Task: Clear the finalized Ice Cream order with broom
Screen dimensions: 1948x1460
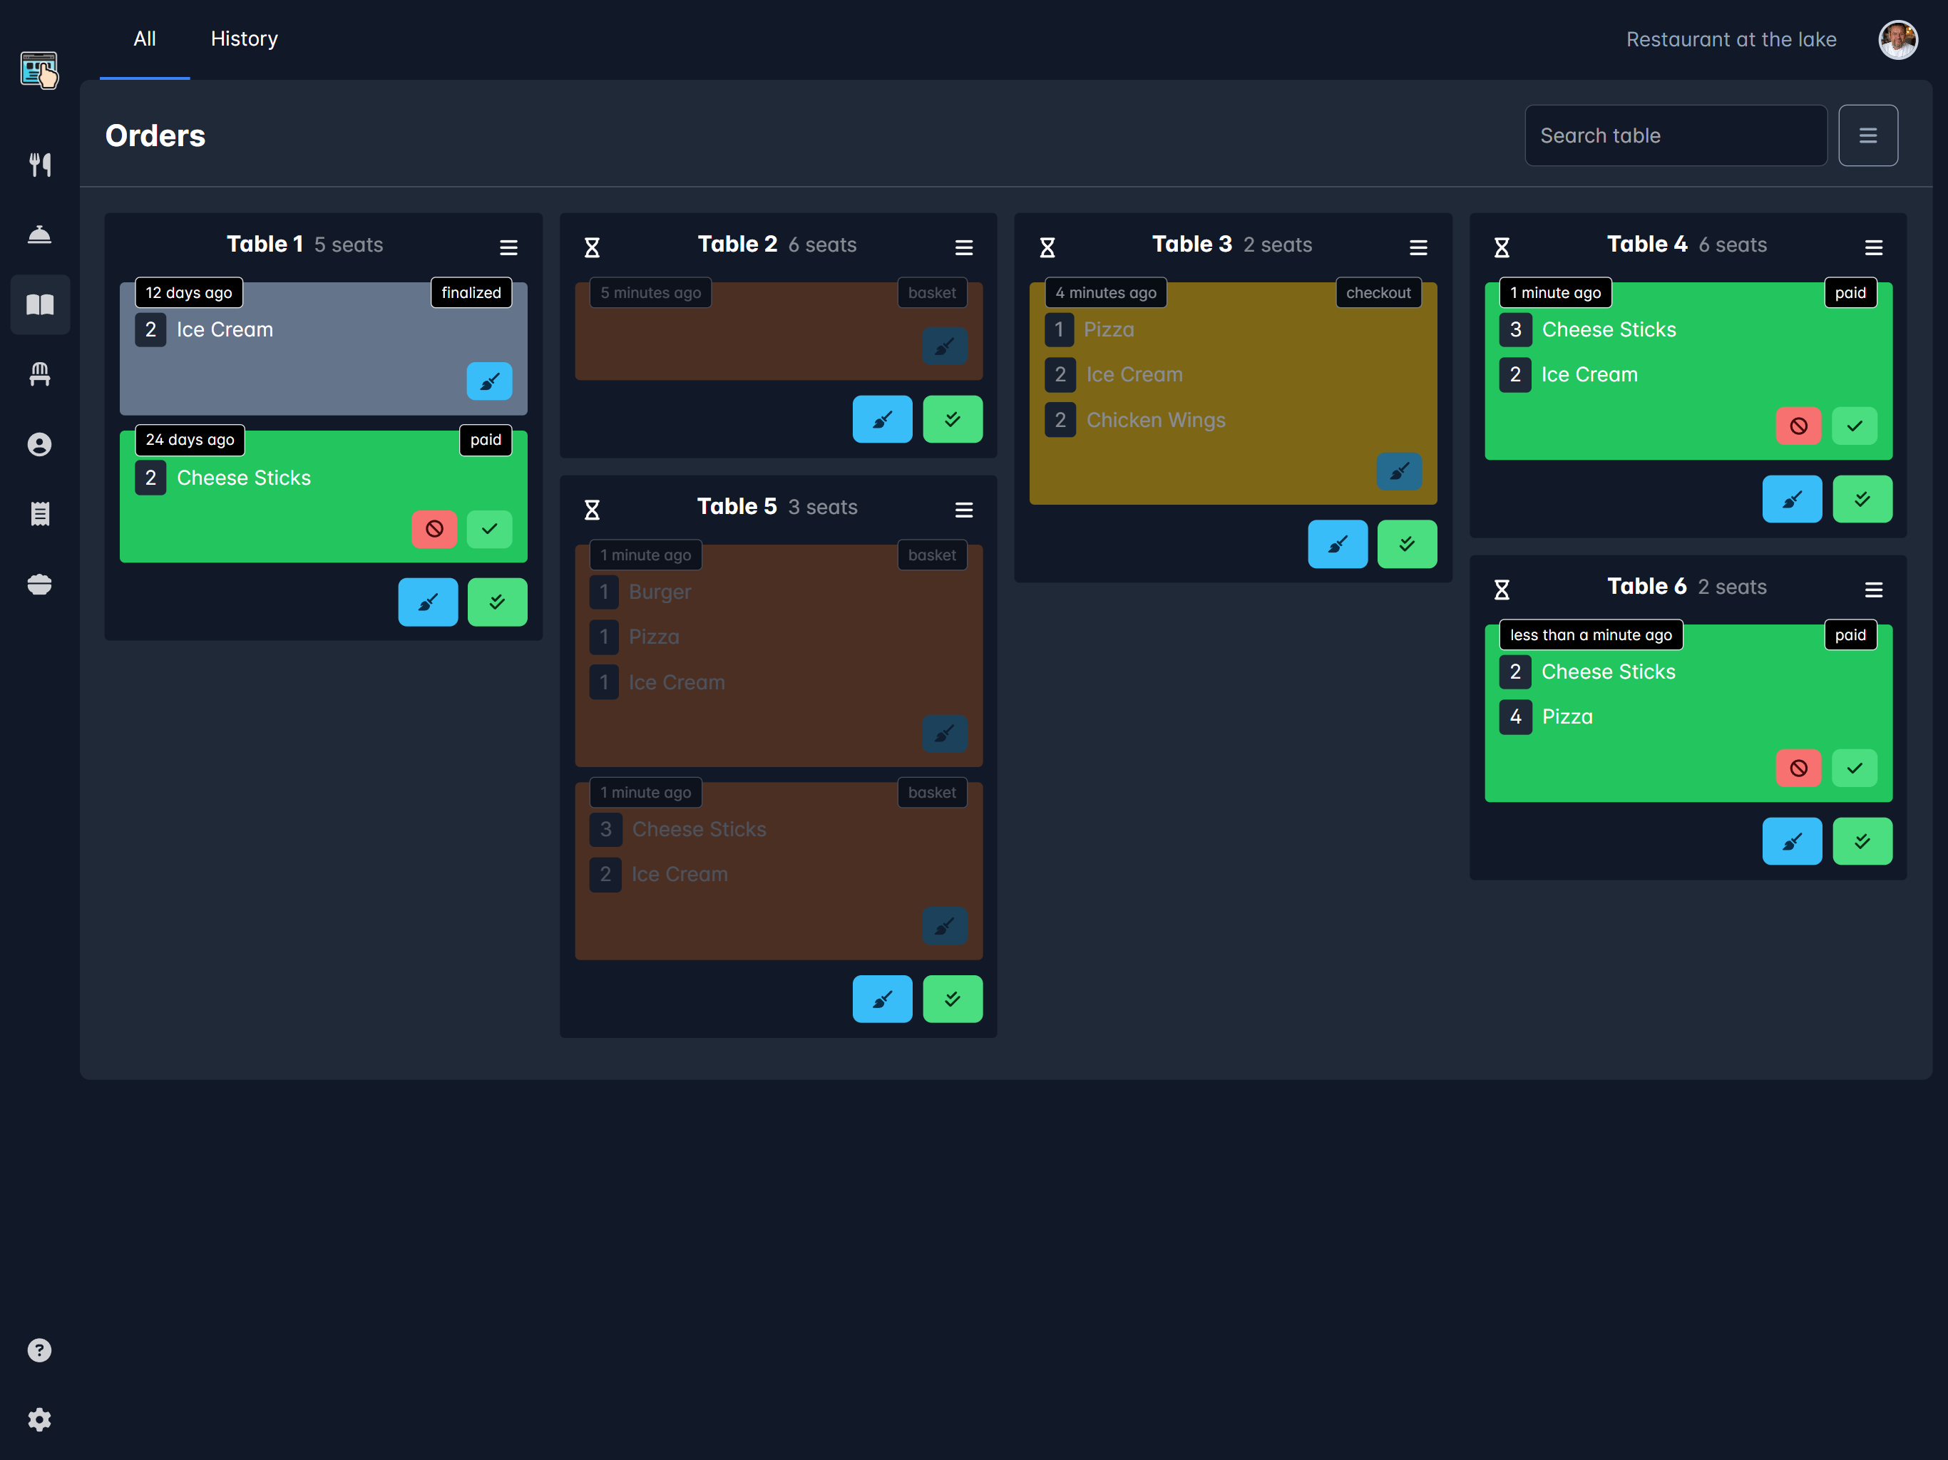Action: click(488, 381)
